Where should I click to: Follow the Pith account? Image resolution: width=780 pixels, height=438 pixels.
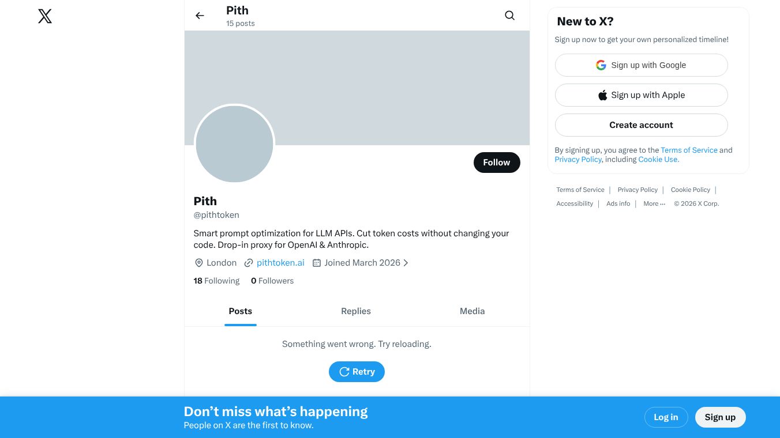[496, 163]
